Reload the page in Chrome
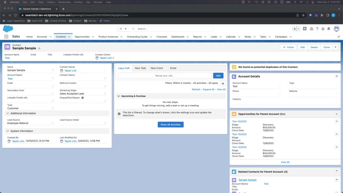Image resolution: width=343 pixels, height=193 pixels. [x=15, y=15]
